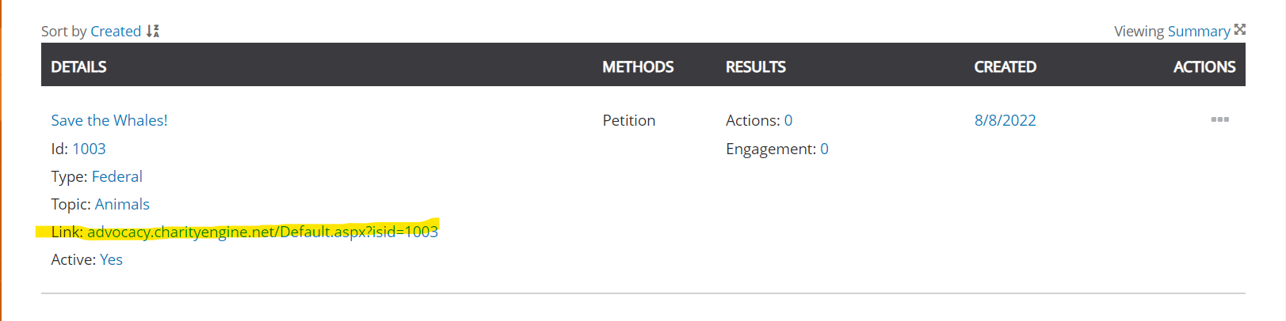Image resolution: width=1286 pixels, height=321 pixels.
Task: Open the 8/8/2022 created date link
Action: point(1005,120)
